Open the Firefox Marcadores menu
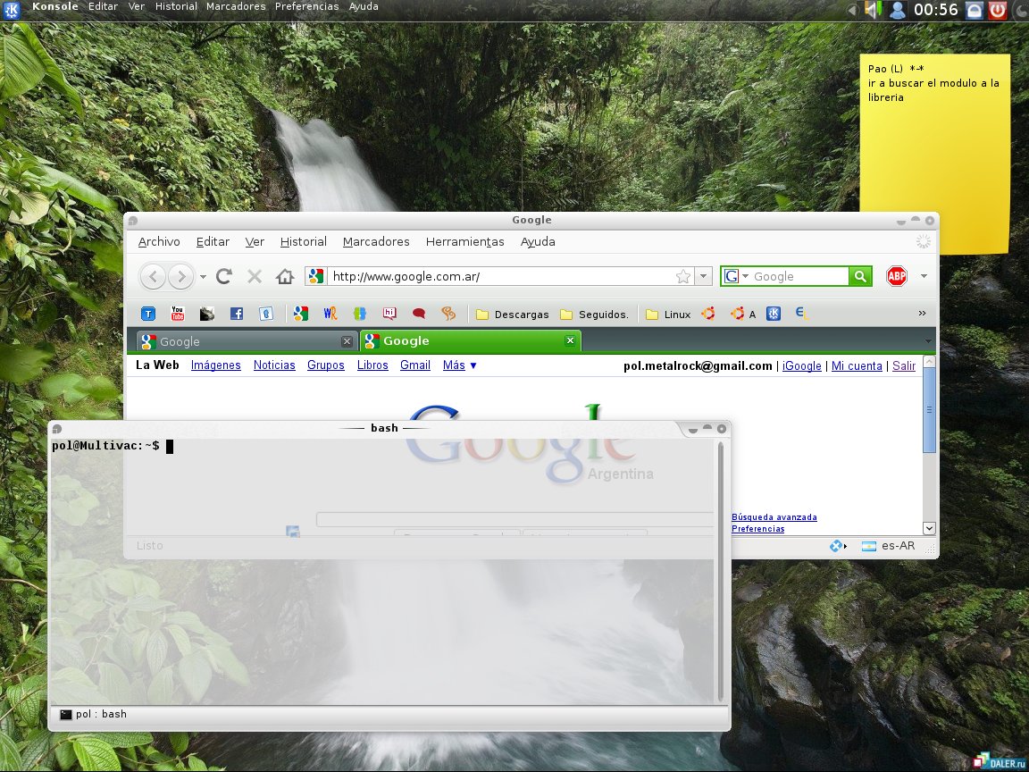 tap(376, 241)
